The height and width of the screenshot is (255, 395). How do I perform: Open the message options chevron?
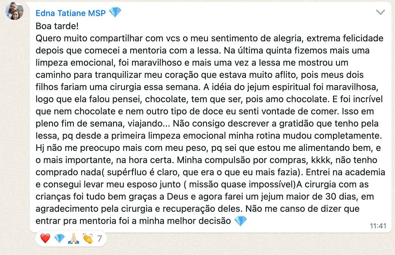(x=381, y=12)
